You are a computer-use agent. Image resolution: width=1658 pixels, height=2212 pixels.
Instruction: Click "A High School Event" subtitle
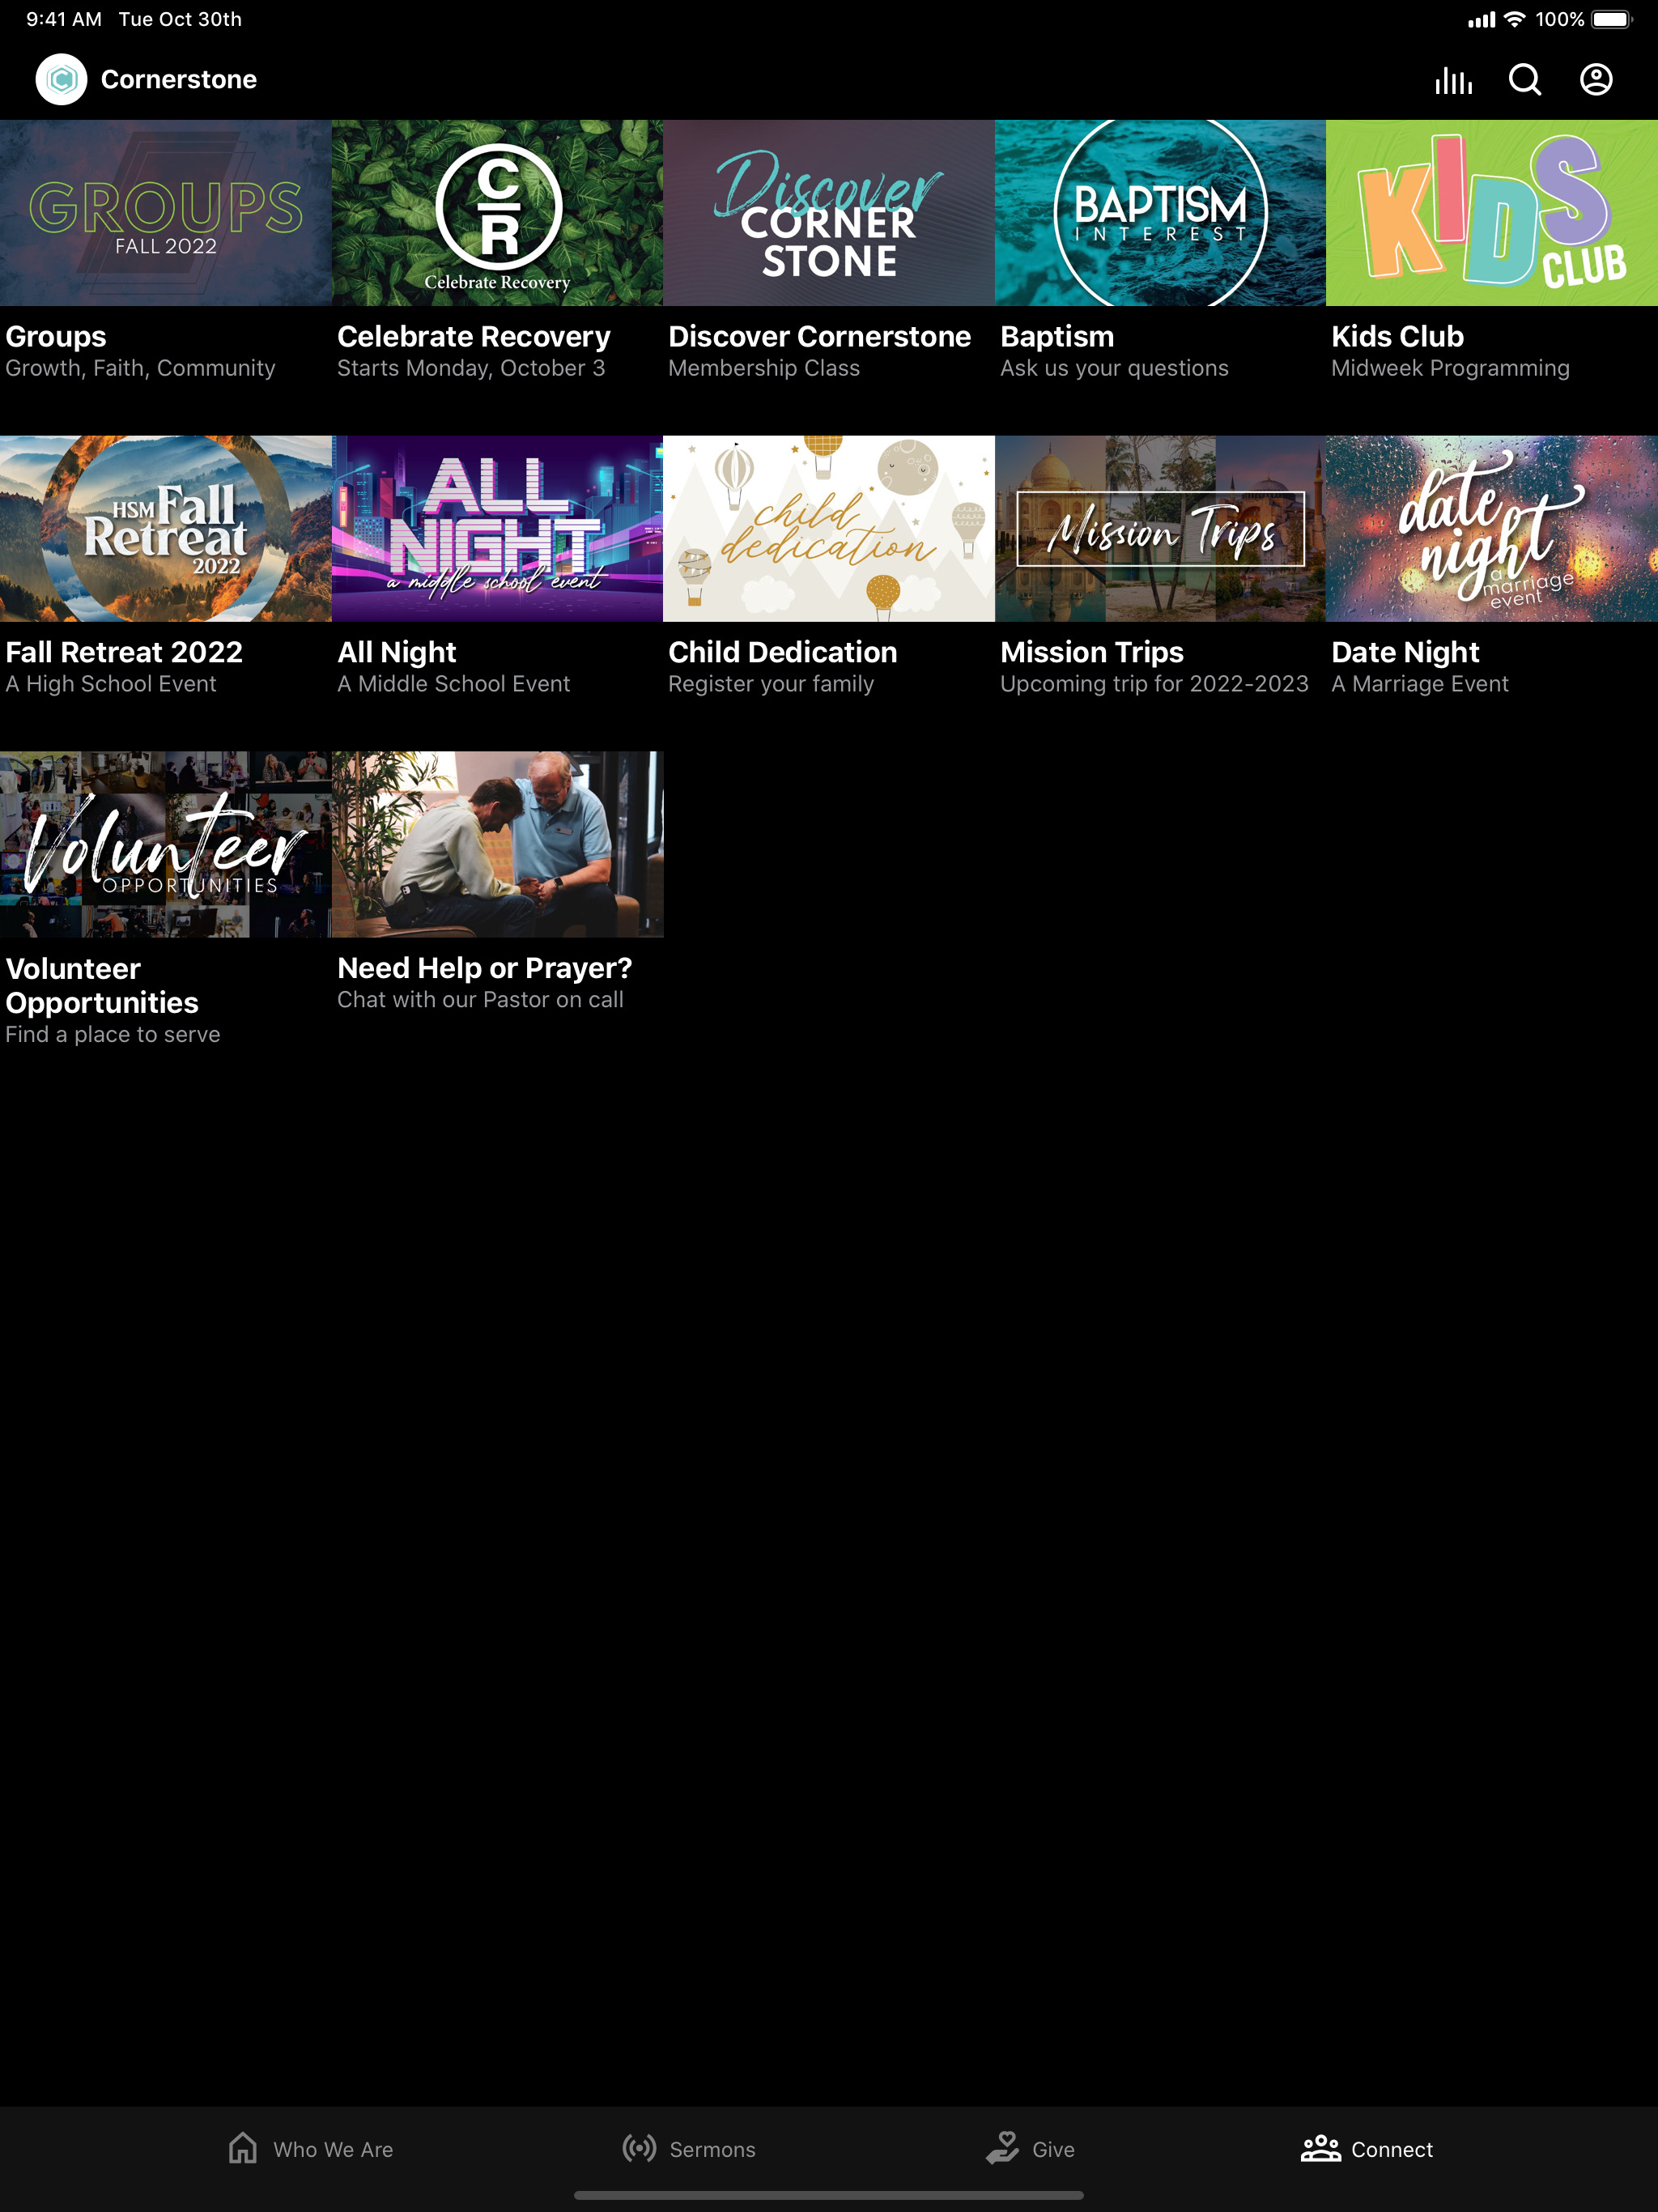pyautogui.click(x=111, y=684)
